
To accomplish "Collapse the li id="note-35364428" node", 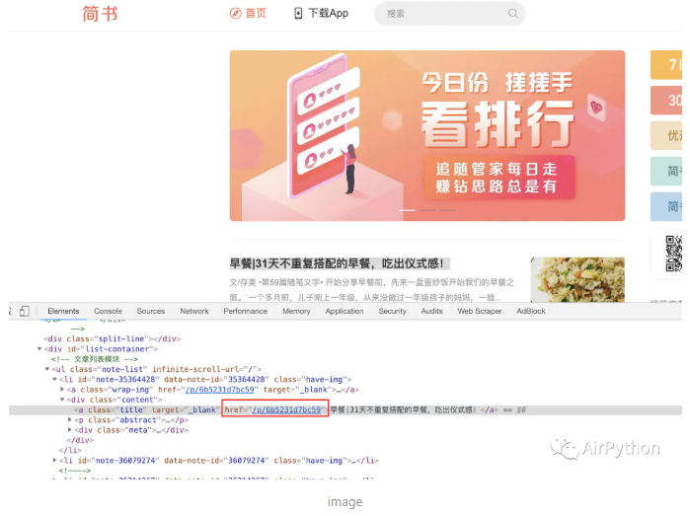I will (54, 379).
